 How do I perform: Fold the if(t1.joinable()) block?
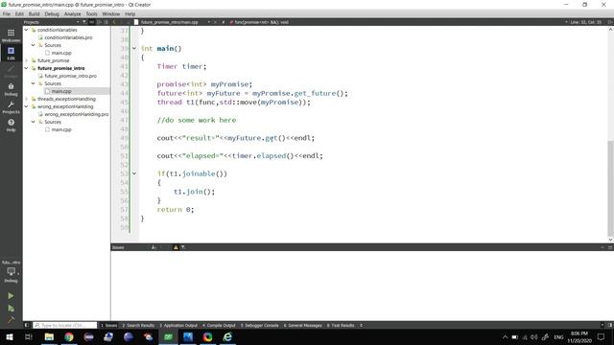(x=134, y=173)
